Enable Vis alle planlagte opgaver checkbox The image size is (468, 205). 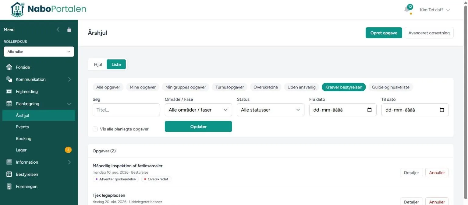tap(95, 129)
